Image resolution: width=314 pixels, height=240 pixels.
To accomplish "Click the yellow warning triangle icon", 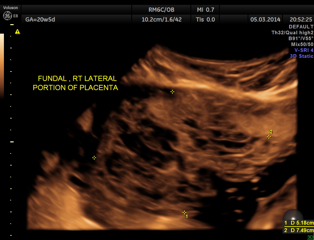I will tap(17, 32).
